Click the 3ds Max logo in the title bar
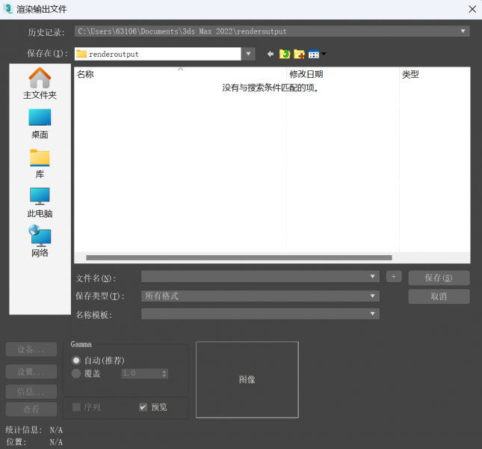The image size is (482, 449). [8, 9]
